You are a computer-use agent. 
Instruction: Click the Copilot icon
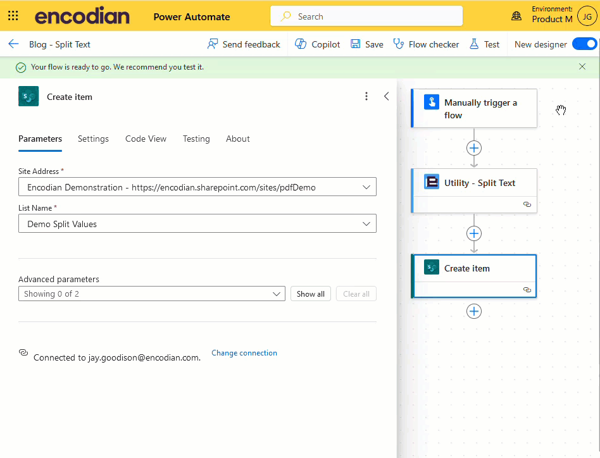tap(301, 44)
